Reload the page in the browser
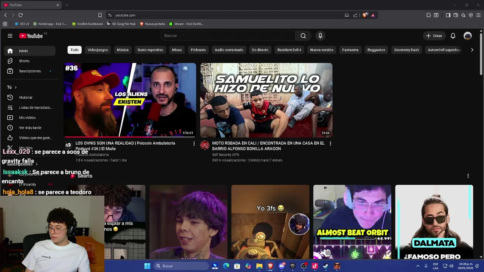484x272 pixels. coord(20,15)
